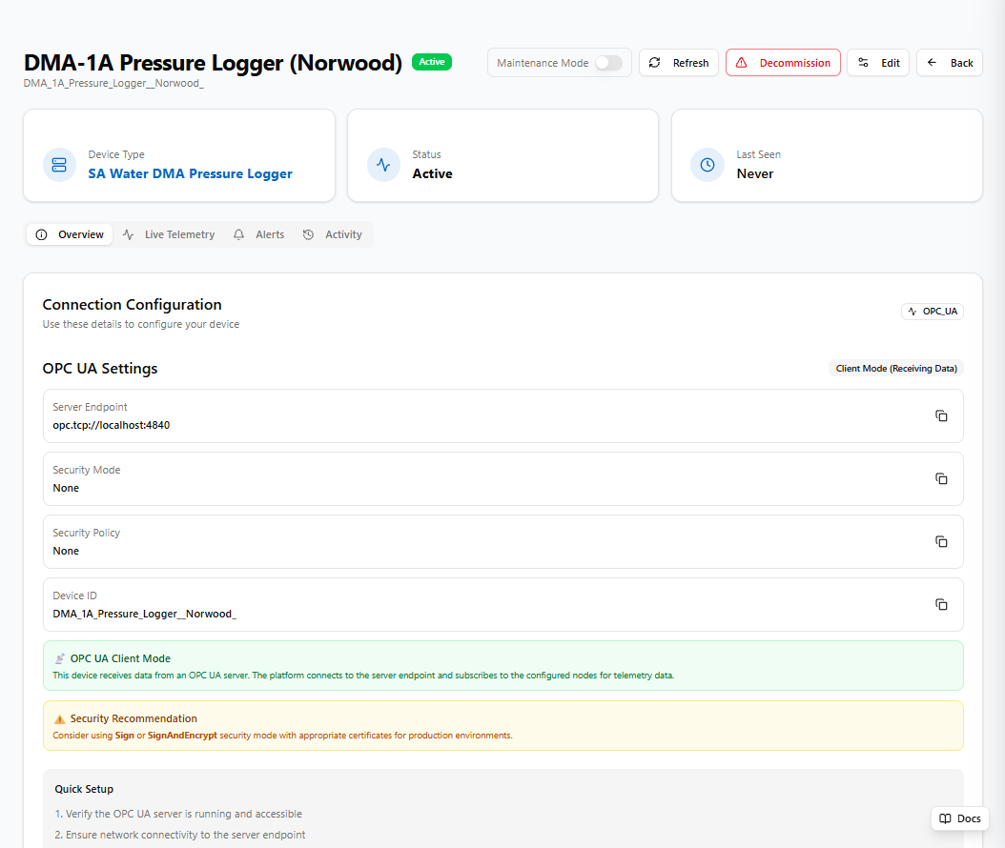
Task: Select the Overview tab
Action: point(70,234)
